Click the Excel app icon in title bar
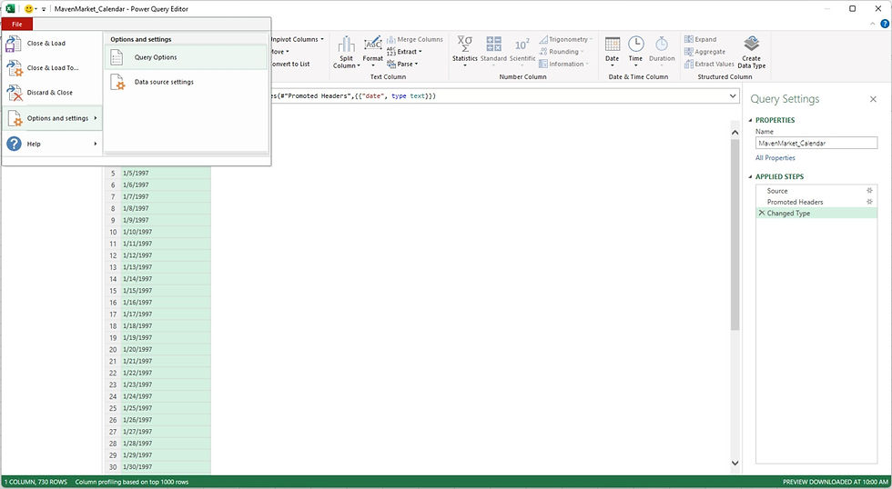This screenshot has height=489, width=892. 10,8
